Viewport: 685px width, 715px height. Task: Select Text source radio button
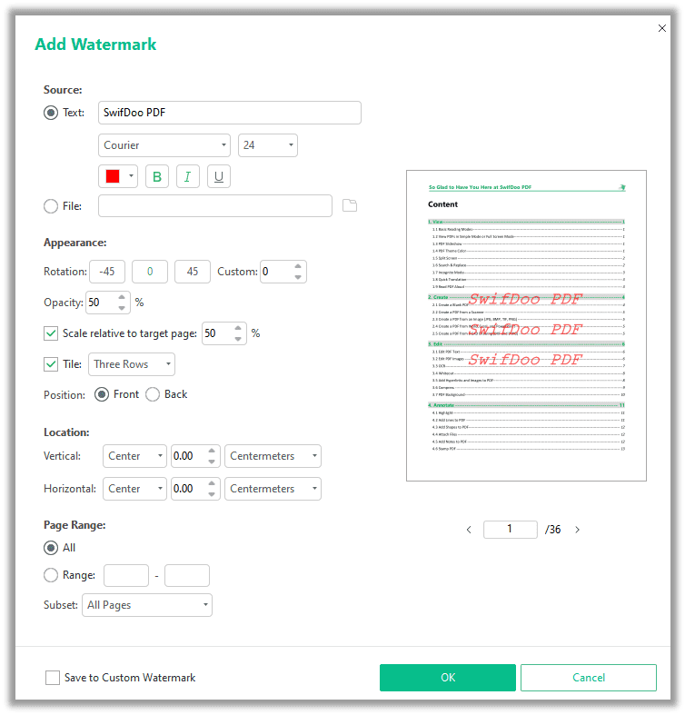(x=51, y=113)
